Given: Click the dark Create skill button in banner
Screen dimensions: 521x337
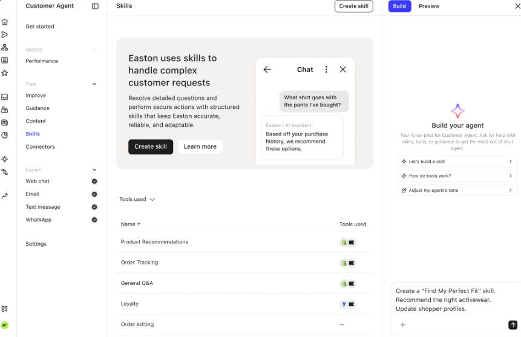Looking at the screenshot, I should tap(151, 146).
